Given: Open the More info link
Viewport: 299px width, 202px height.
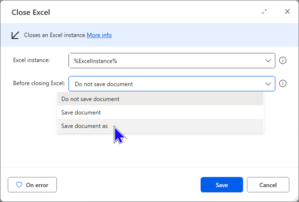Looking at the screenshot, I should tap(99, 35).
